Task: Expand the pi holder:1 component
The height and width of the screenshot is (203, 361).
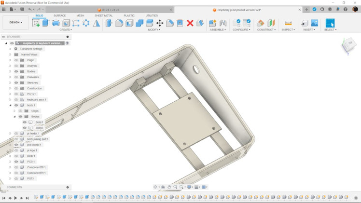Action: point(10,134)
